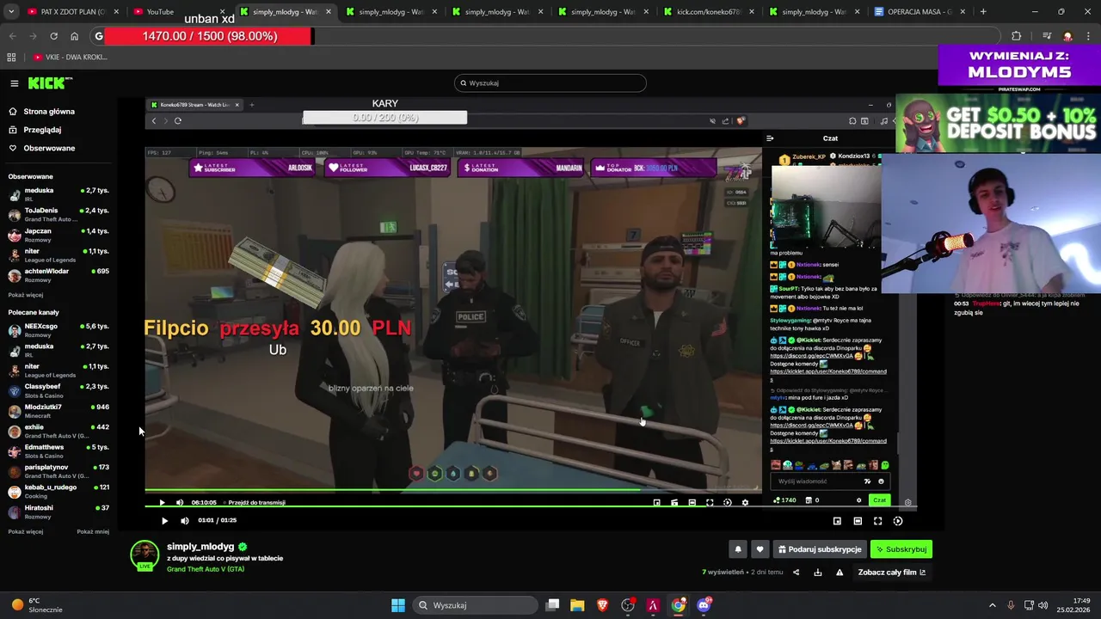
Task: Open a new browser tab
Action: 983,12
